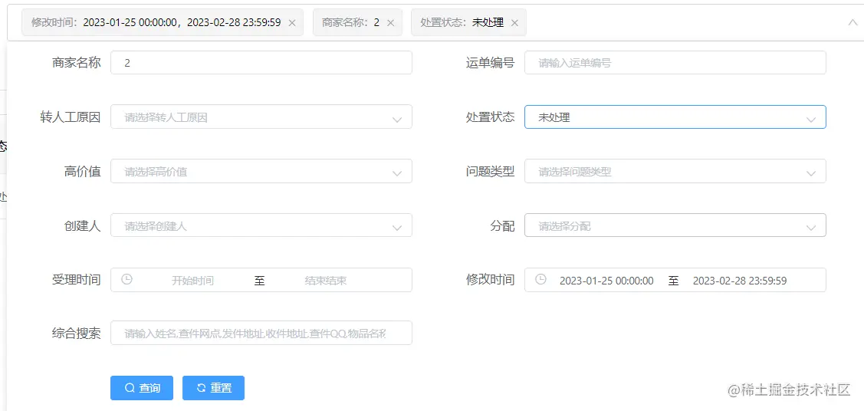Image resolution: width=864 pixels, height=411 pixels.
Task: Edit 修改时间 end date 2023-02-28 23:59:59
Action: (x=740, y=281)
